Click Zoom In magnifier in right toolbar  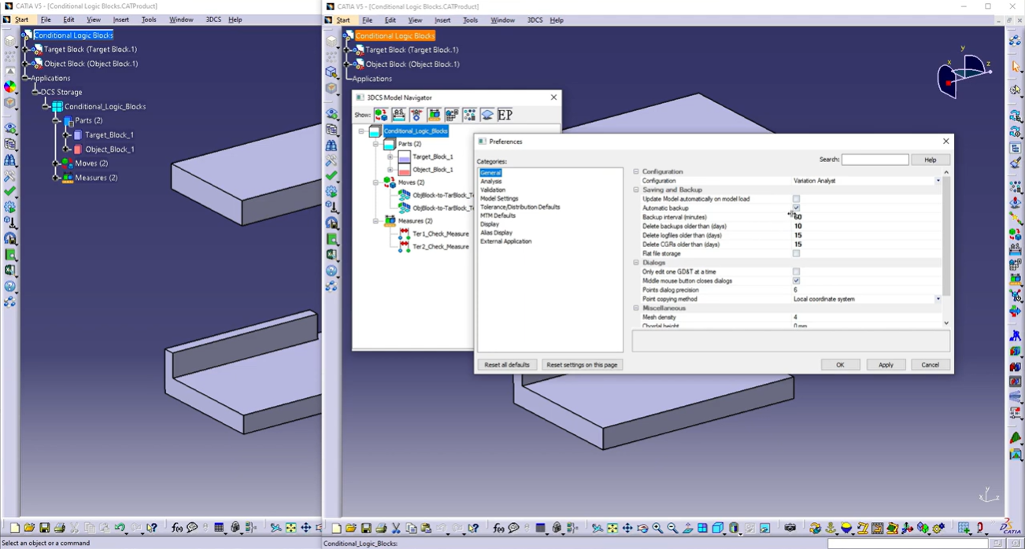(657, 529)
